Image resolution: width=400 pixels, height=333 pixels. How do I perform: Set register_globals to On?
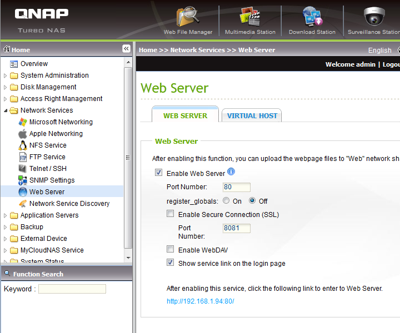click(x=226, y=201)
